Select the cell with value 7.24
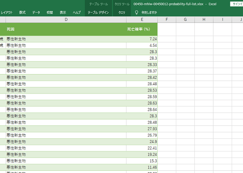This screenshot has height=173, width=243. pos(142,39)
